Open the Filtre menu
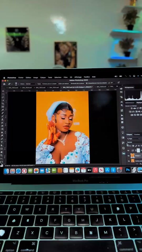 pos(65,77)
